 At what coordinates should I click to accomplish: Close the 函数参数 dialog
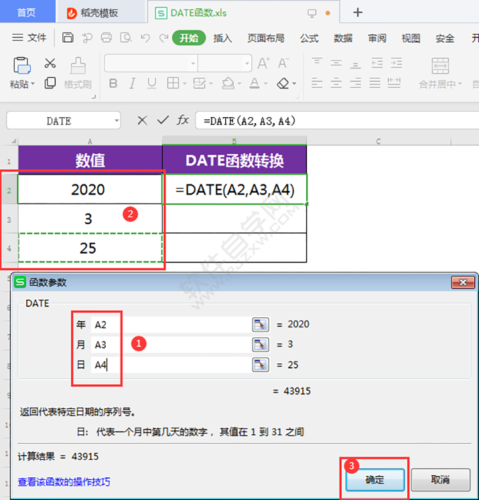pos(463,282)
